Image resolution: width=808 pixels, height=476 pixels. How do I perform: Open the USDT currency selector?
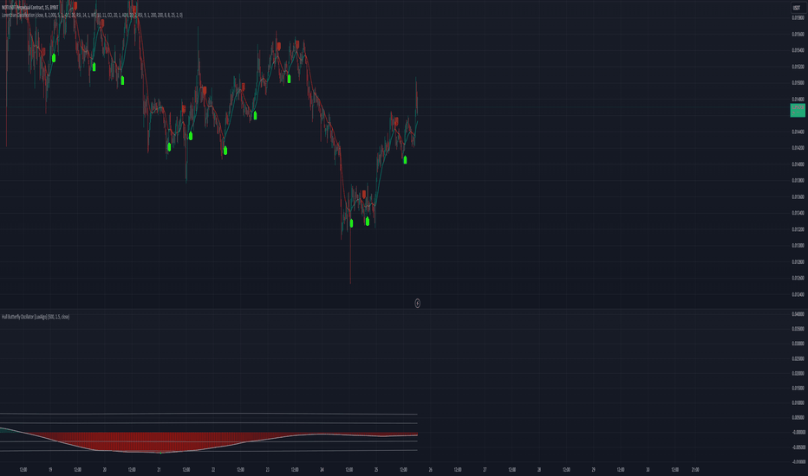click(x=797, y=8)
